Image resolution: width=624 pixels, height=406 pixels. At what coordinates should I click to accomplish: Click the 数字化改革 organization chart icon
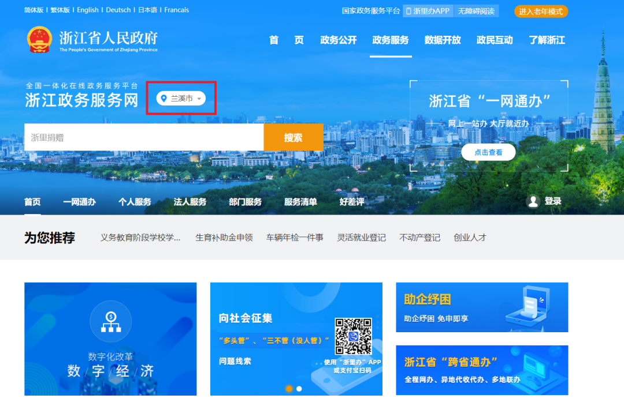pyautogui.click(x=110, y=321)
